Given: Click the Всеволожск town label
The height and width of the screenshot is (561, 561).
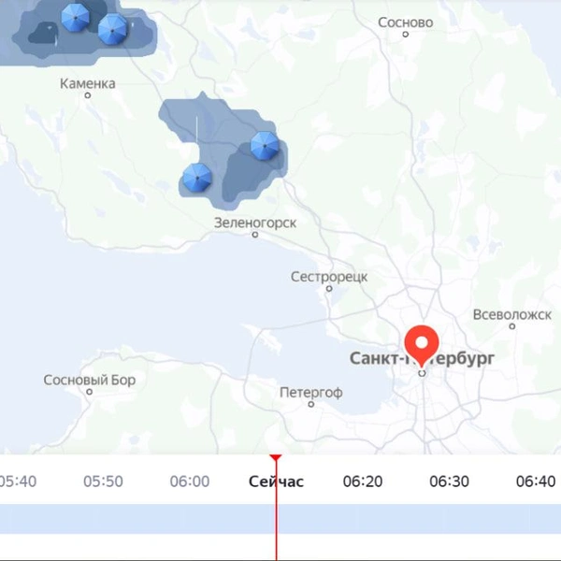Looking at the screenshot, I should pos(512,315).
